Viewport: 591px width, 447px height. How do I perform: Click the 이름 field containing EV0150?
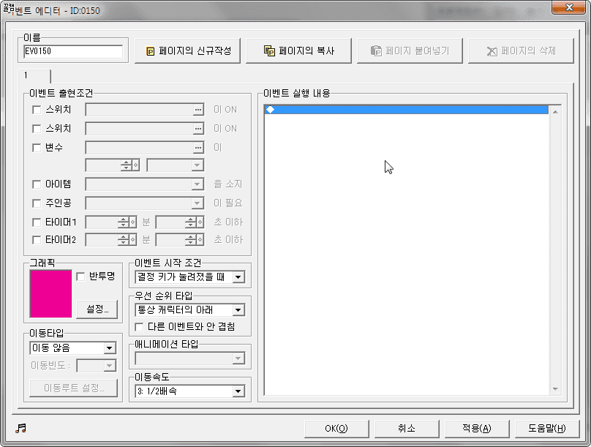coord(73,52)
